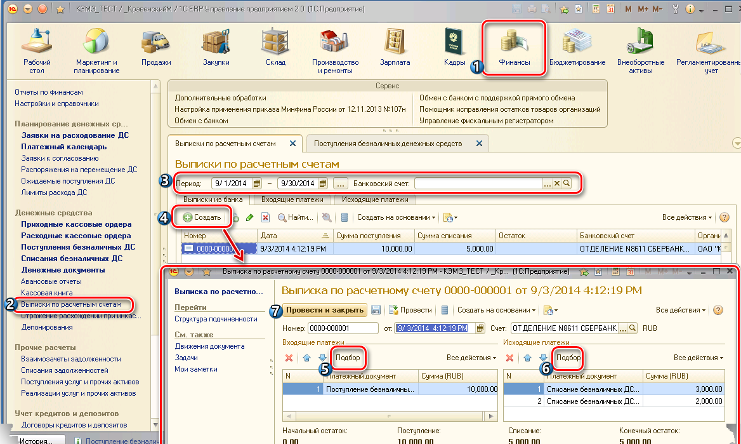Open Внеоборотные активы section
The image size is (741, 444).
coord(640,51)
